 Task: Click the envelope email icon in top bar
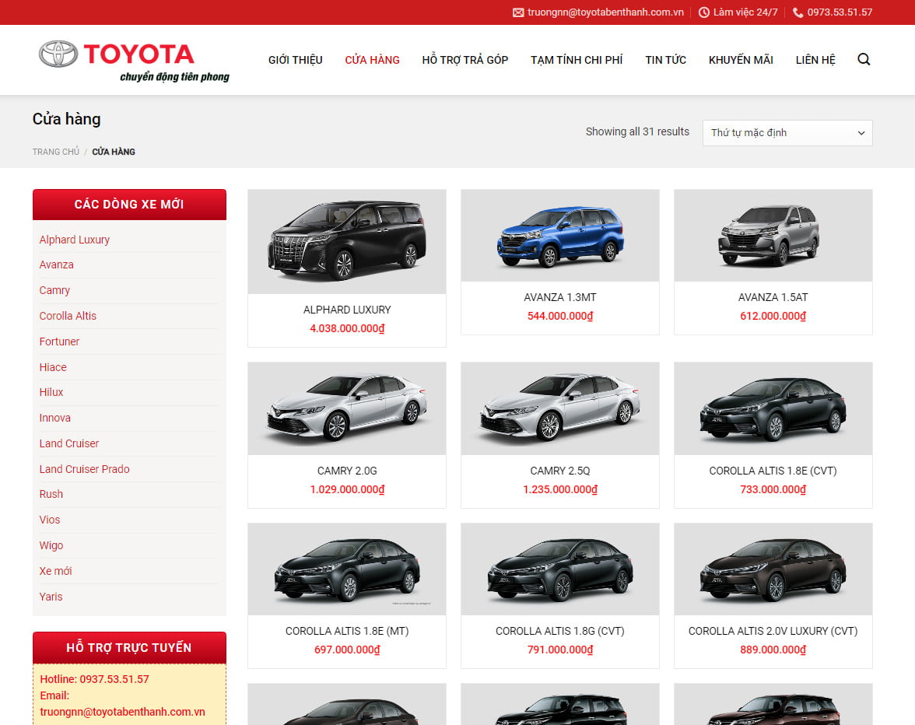[518, 12]
